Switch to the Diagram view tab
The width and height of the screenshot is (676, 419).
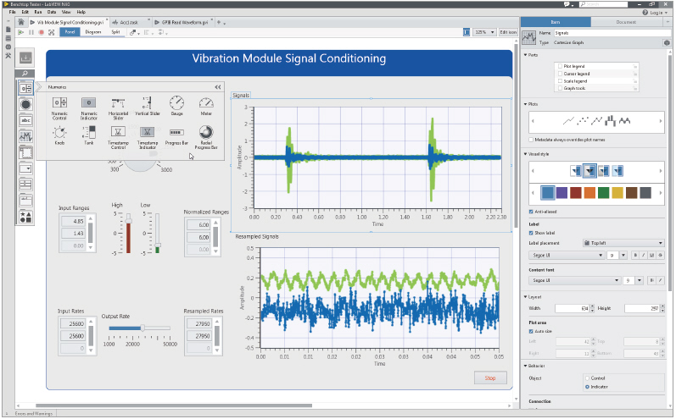click(93, 31)
